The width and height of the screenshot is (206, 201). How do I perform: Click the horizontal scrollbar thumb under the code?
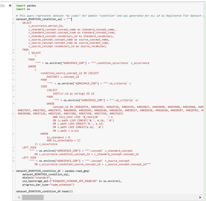coord(33,197)
